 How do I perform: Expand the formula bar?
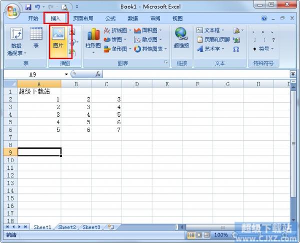tap(293, 74)
